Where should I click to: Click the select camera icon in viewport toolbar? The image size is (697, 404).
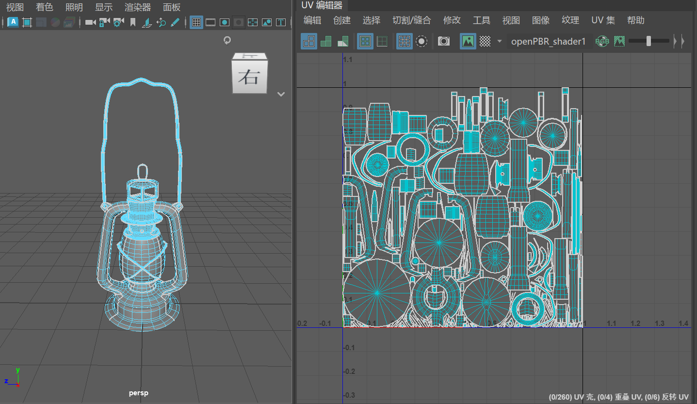(x=90, y=22)
